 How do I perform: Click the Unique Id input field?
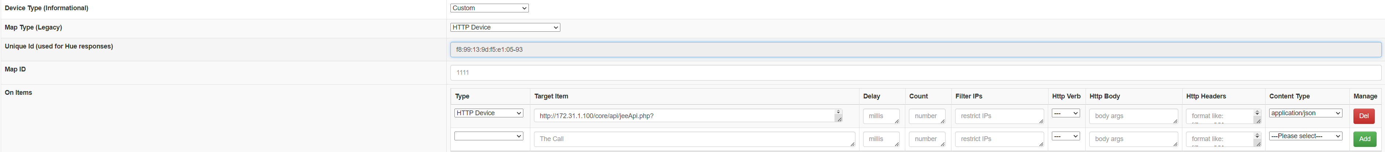[916, 49]
